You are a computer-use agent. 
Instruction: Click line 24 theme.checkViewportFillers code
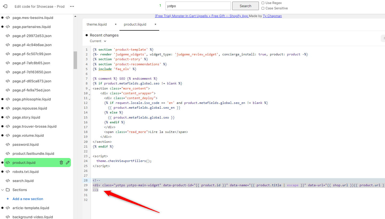[124, 161]
